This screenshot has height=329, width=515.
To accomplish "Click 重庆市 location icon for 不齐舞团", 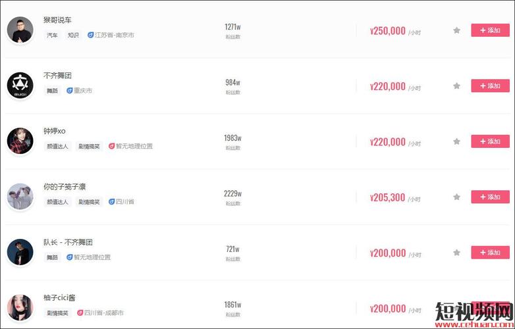I will 69,91.
